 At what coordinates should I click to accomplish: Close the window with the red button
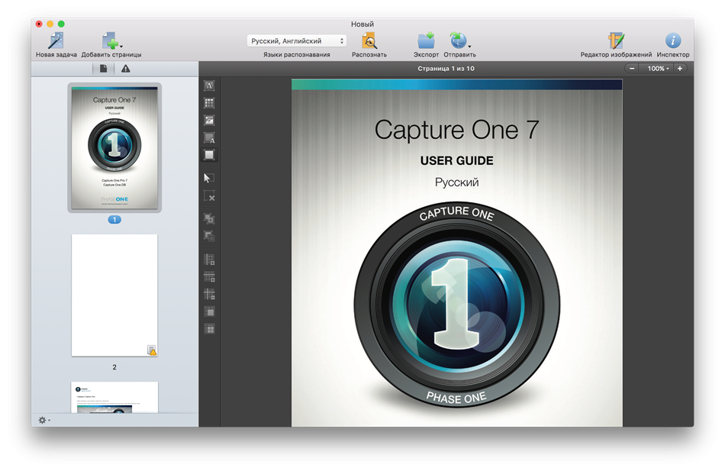click(39, 24)
